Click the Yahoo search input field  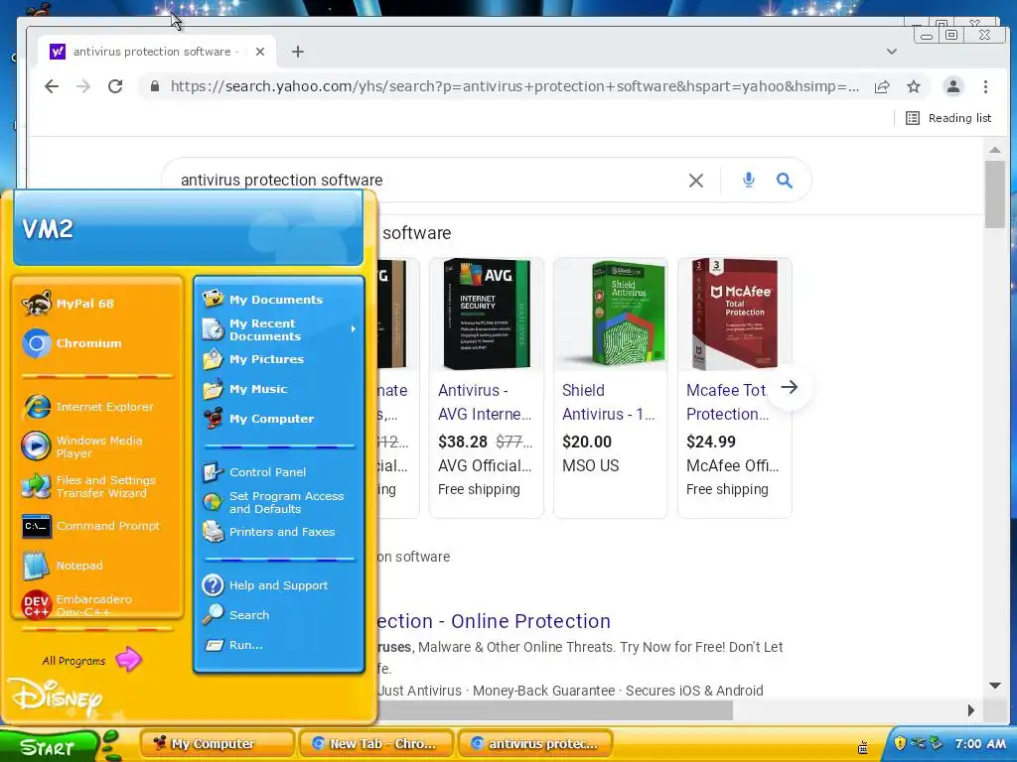tap(428, 181)
